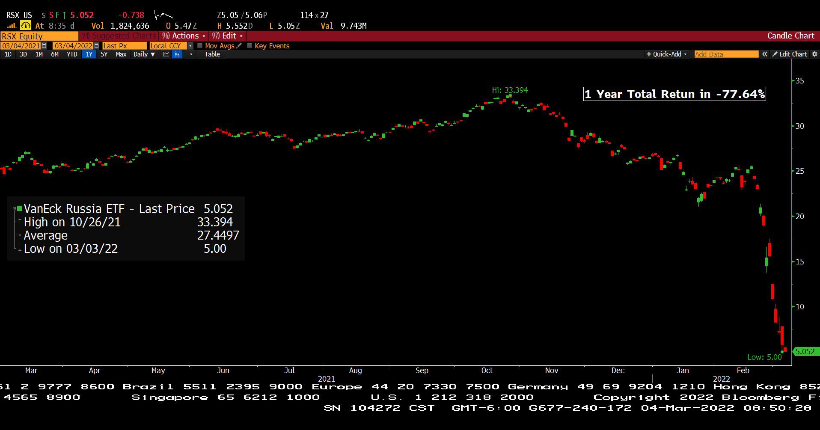
Task: Enable the Mov Avgs checkbox
Action: (x=200, y=46)
